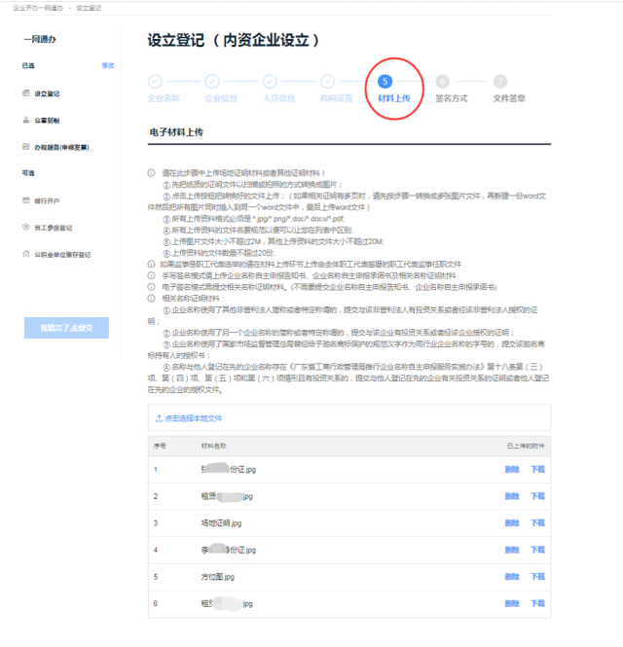
Task: Click the 员工参保登记 sidebar icon
Action: point(26,228)
